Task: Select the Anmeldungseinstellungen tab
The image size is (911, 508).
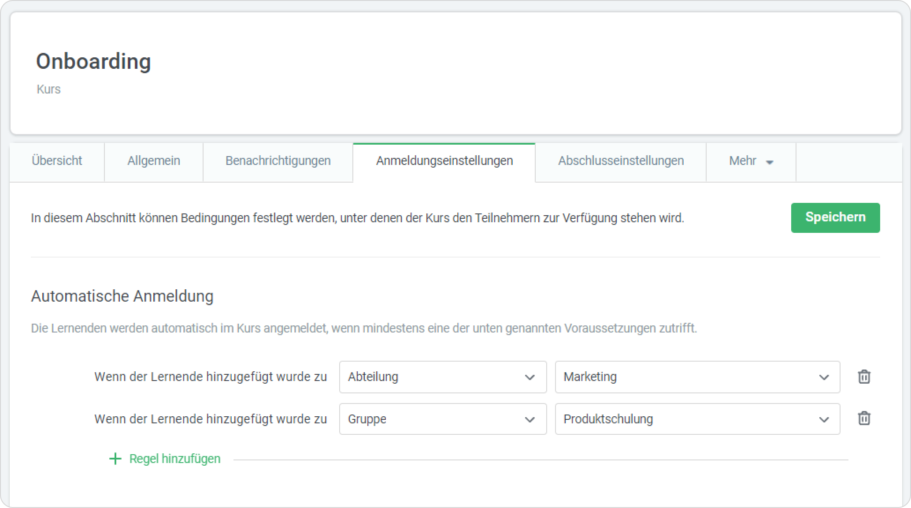Action: coord(444,161)
